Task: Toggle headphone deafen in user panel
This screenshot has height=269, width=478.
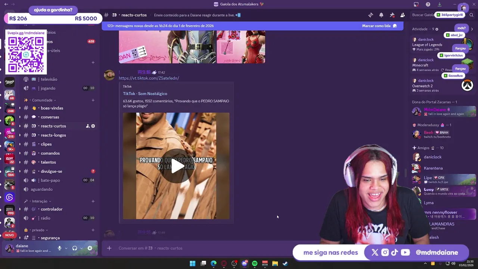Action: (x=75, y=248)
